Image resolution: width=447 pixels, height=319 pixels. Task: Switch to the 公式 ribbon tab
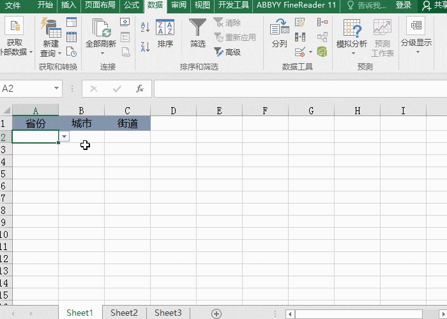132,5
